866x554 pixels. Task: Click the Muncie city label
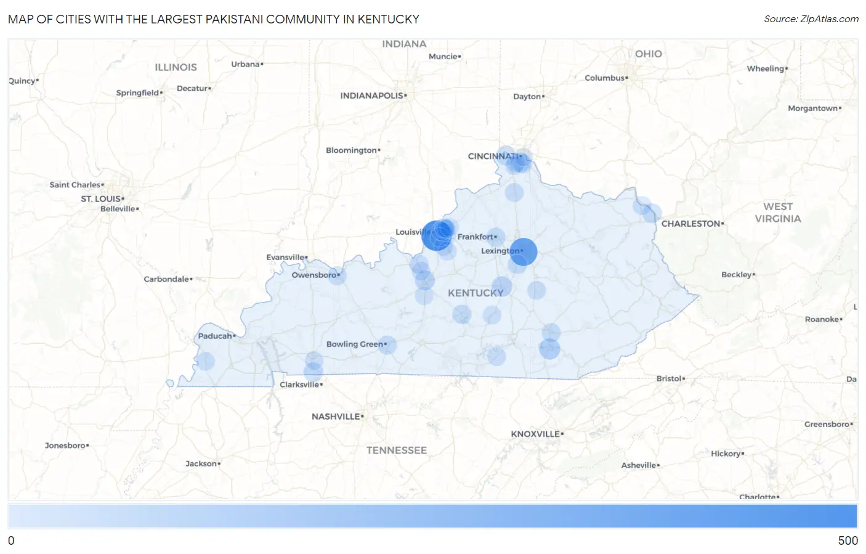pos(443,57)
